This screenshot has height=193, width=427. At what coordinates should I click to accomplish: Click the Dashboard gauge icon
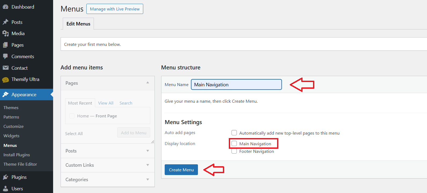tap(5, 7)
